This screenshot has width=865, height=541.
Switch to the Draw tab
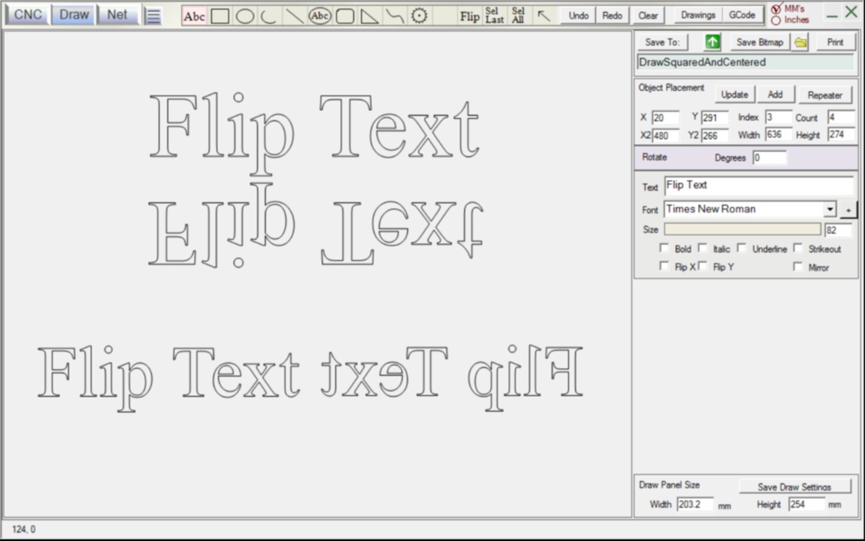pyautogui.click(x=74, y=15)
